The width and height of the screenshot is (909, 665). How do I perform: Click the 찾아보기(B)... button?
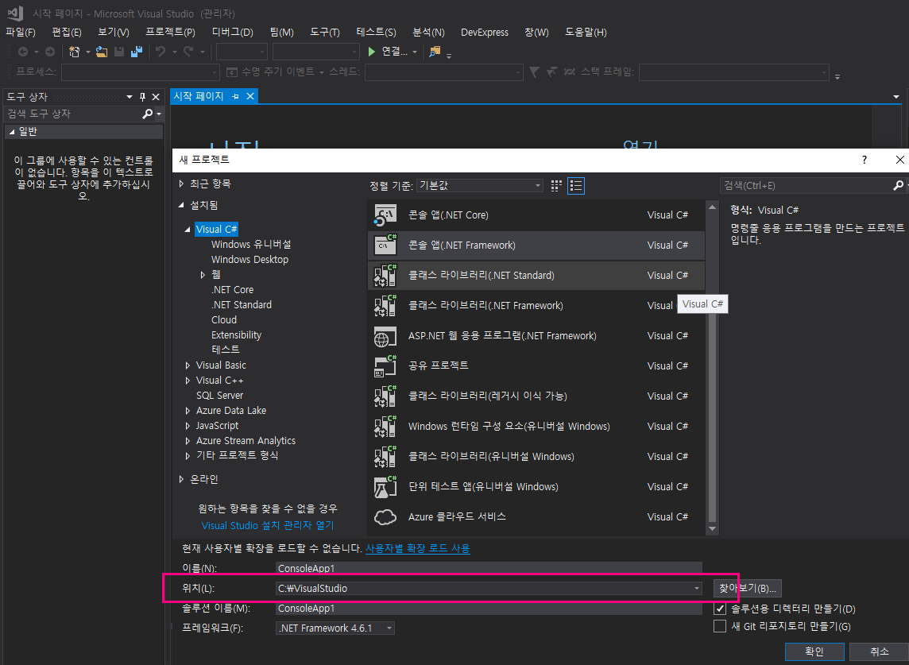[747, 589]
